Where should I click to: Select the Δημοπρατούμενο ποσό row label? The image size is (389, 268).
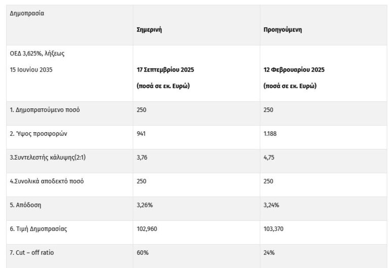click(45, 110)
